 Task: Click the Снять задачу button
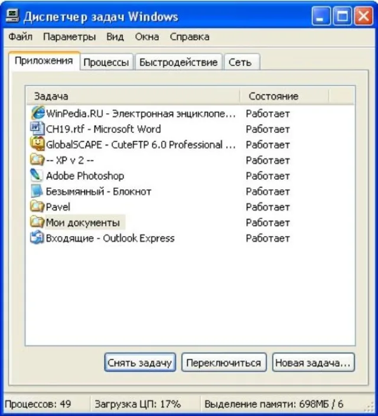point(140,362)
